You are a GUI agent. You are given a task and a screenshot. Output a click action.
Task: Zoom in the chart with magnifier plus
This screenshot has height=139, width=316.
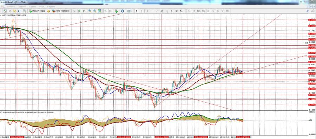coord(90,11)
